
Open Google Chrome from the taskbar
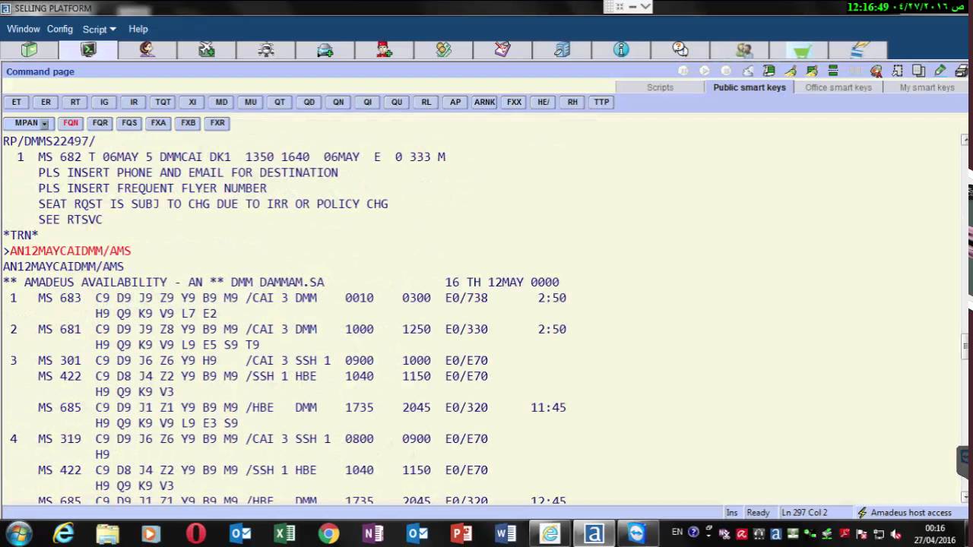[328, 533]
